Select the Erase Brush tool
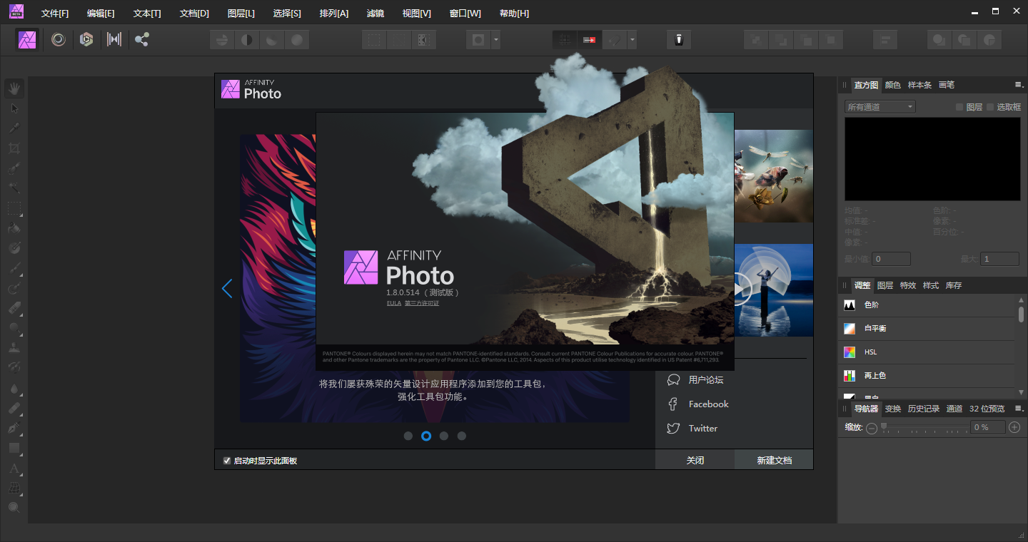 [x=14, y=309]
